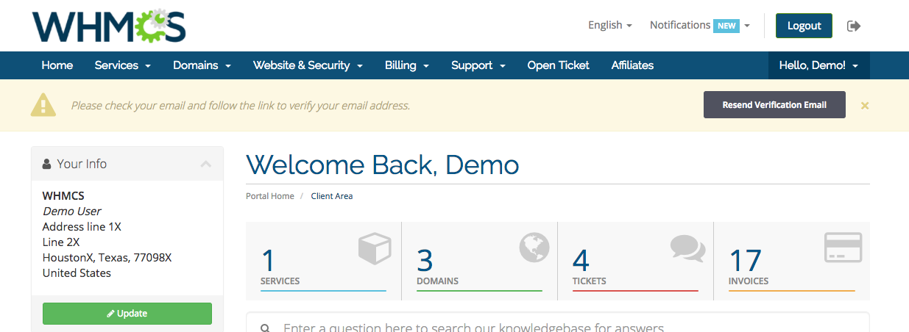The height and width of the screenshot is (332, 909).
Task: Click the WHMCS company name text
Action: 63,196
